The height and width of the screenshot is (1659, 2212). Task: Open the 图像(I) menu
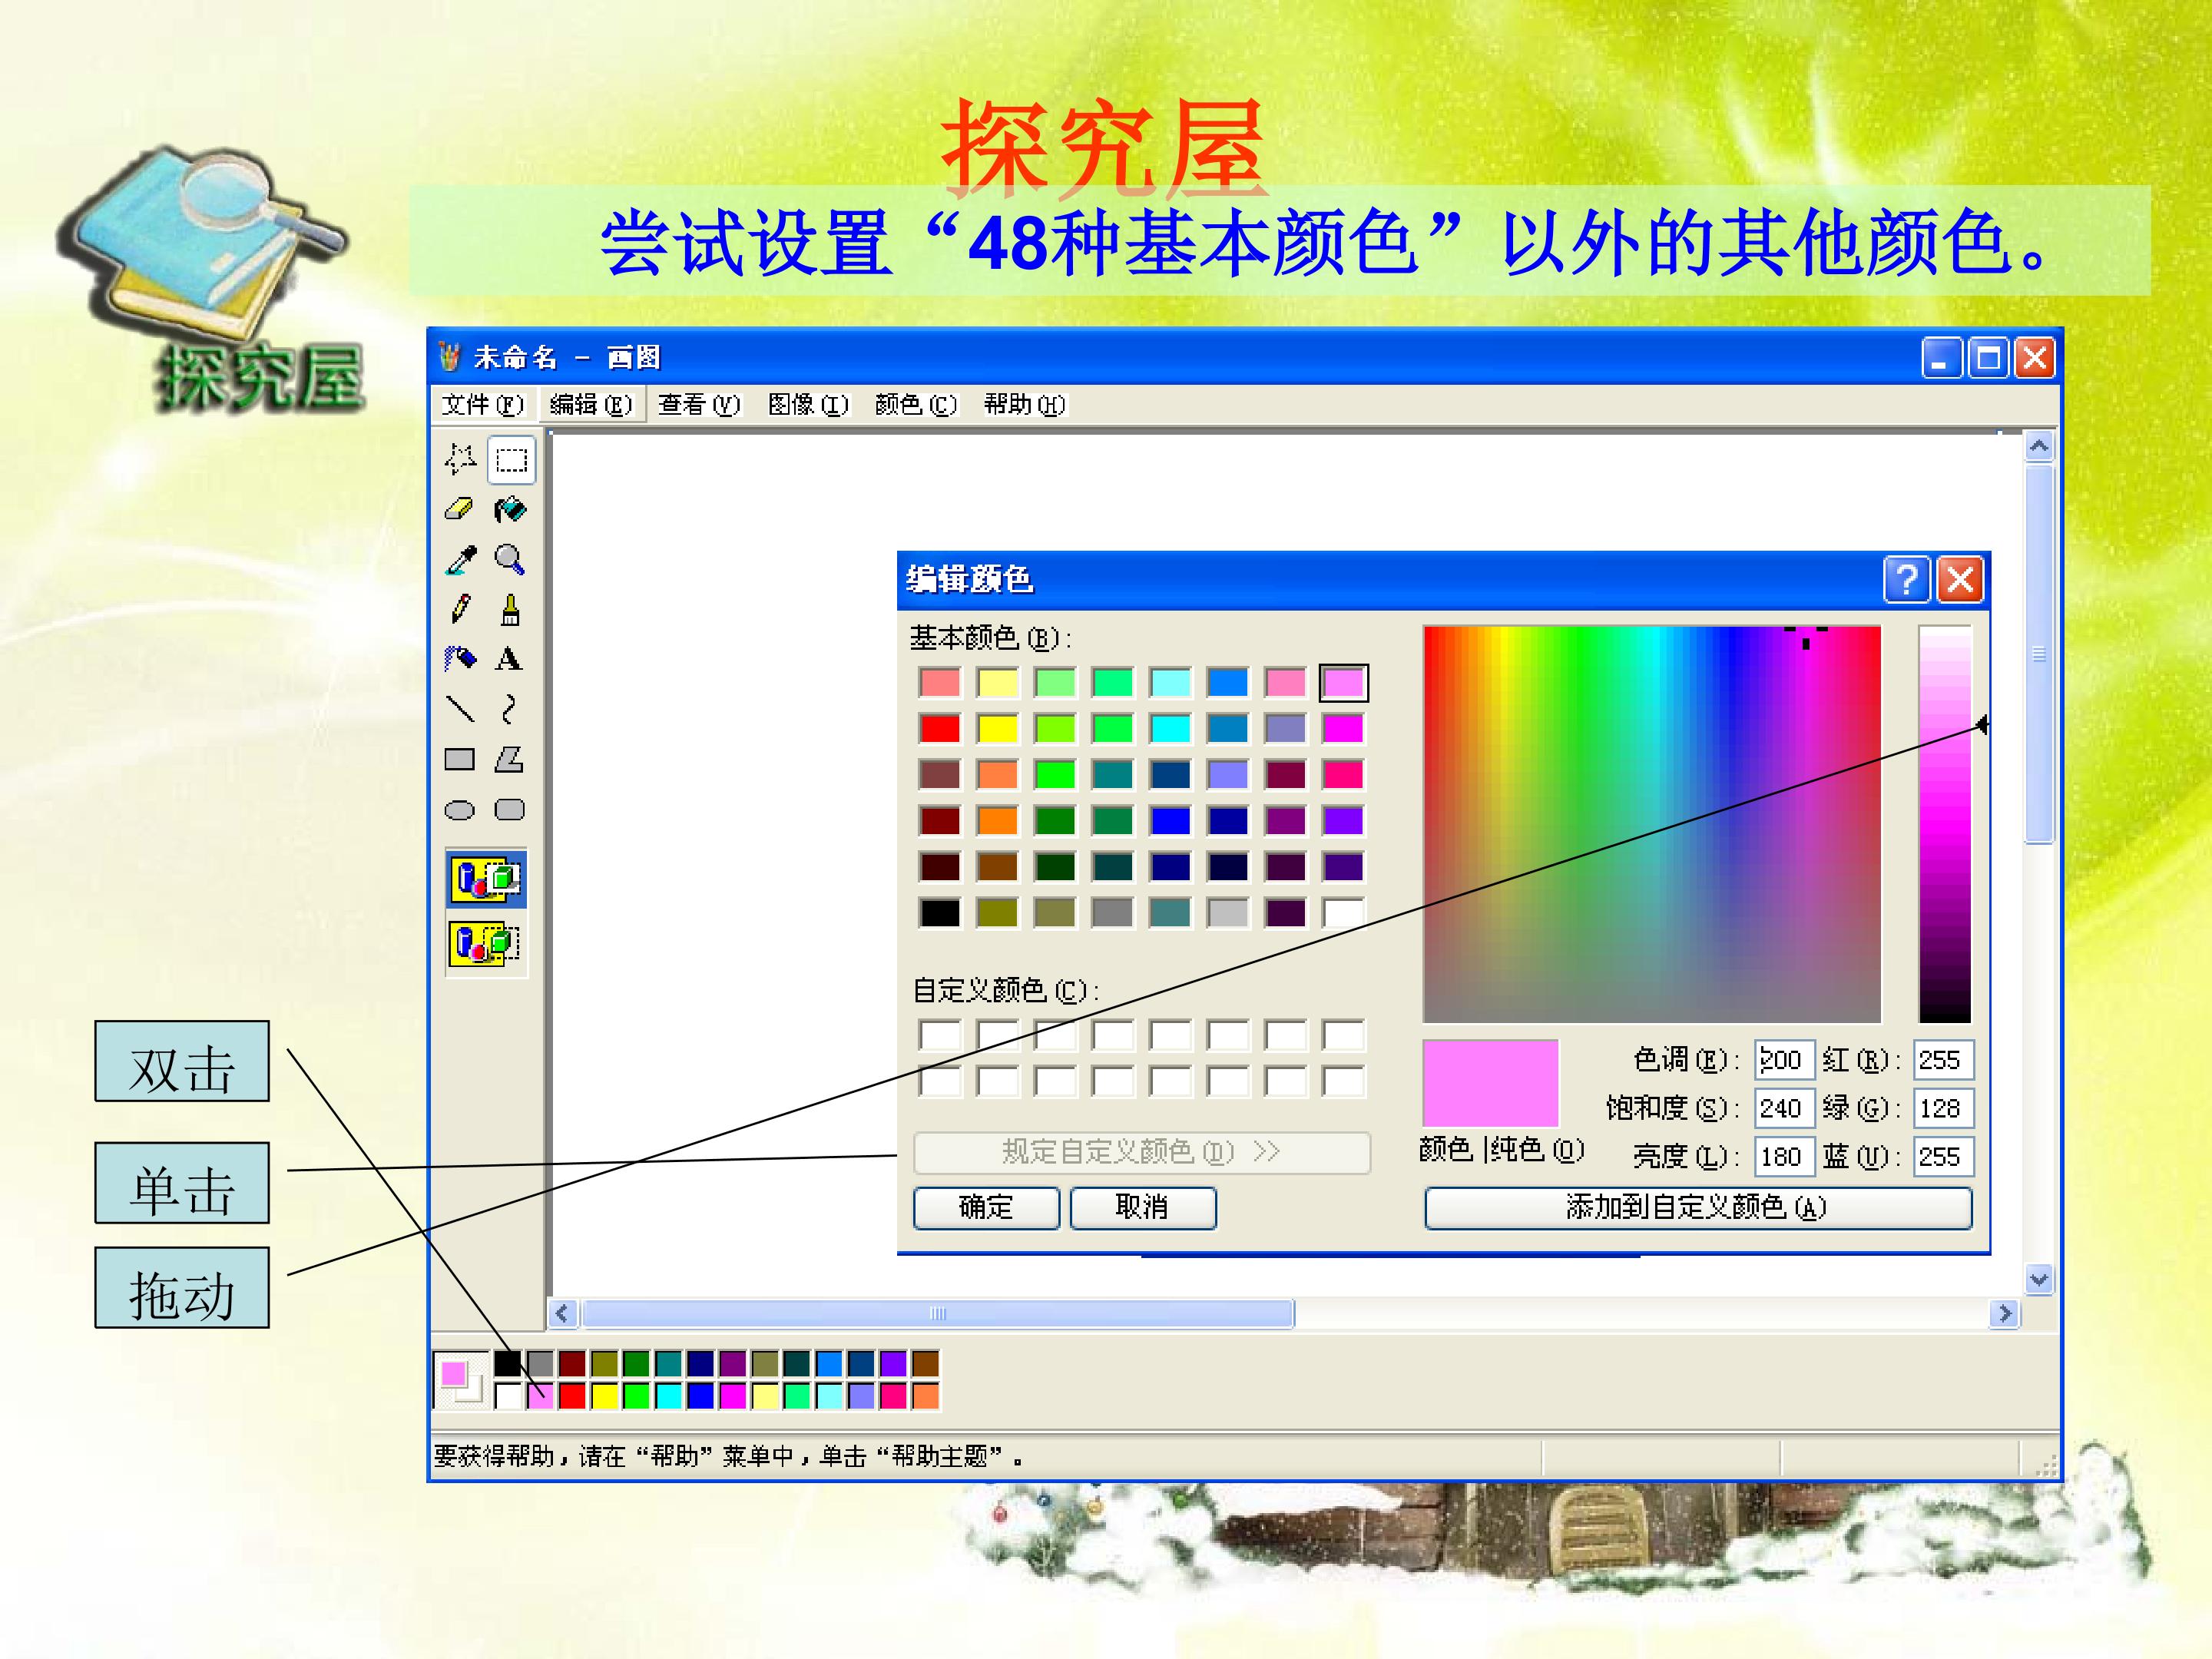(x=807, y=404)
